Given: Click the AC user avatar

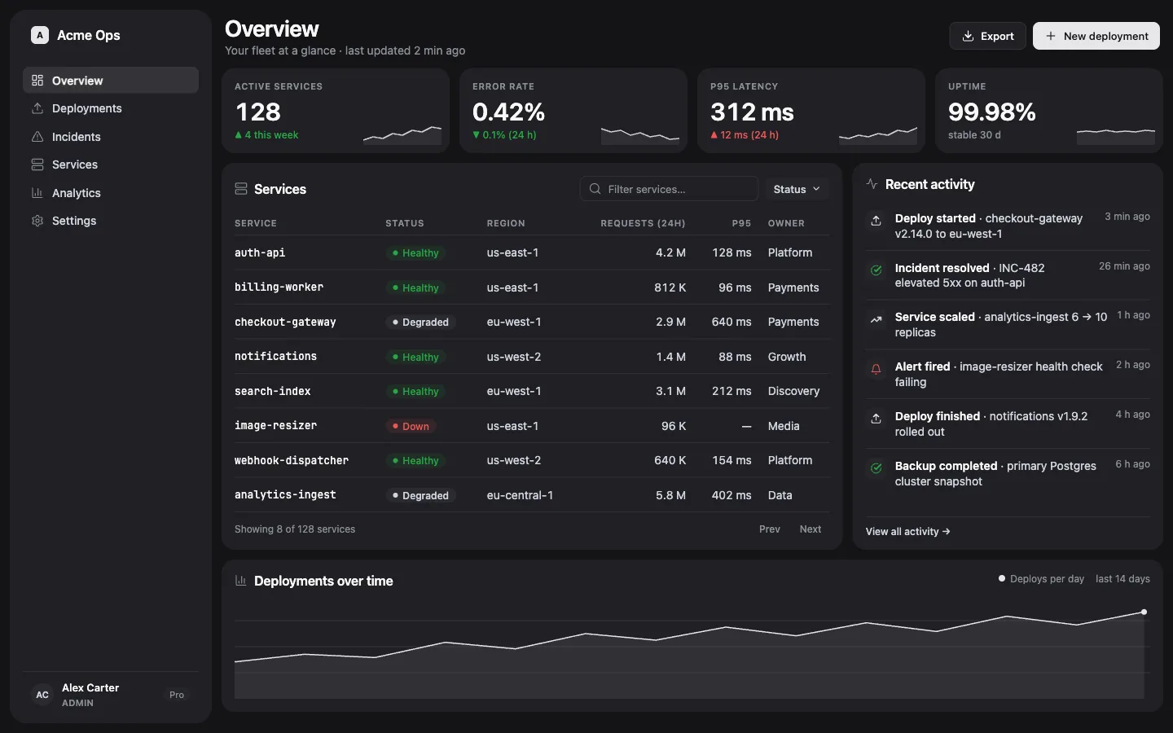Looking at the screenshot, I should pos(42,695).
